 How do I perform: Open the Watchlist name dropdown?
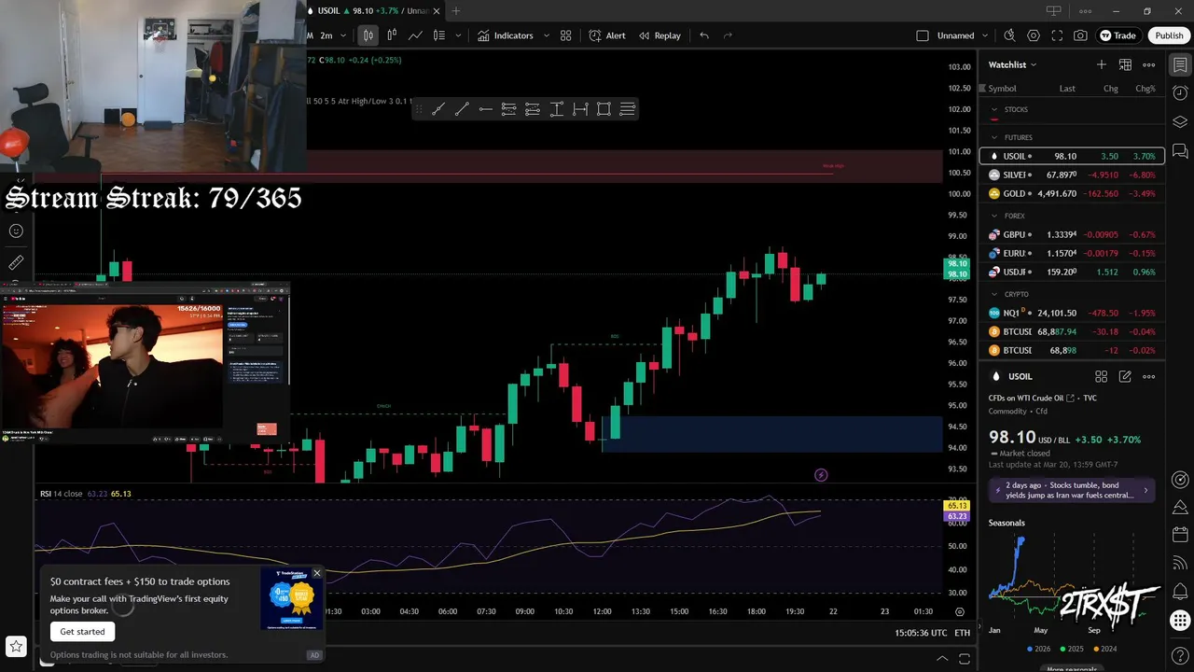coord(1013,64)
